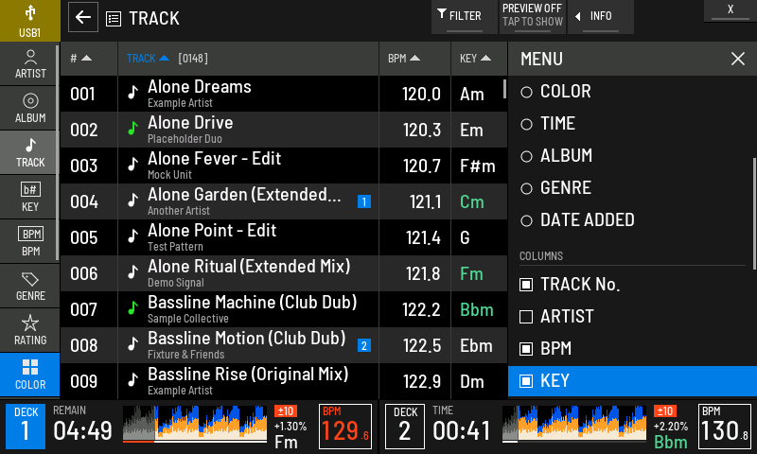Toggle the KEY column checkbox

click(526, 381)
